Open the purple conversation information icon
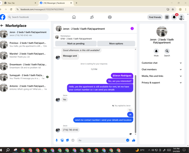Screen dimensions: 189x153 tap(132, 29)
